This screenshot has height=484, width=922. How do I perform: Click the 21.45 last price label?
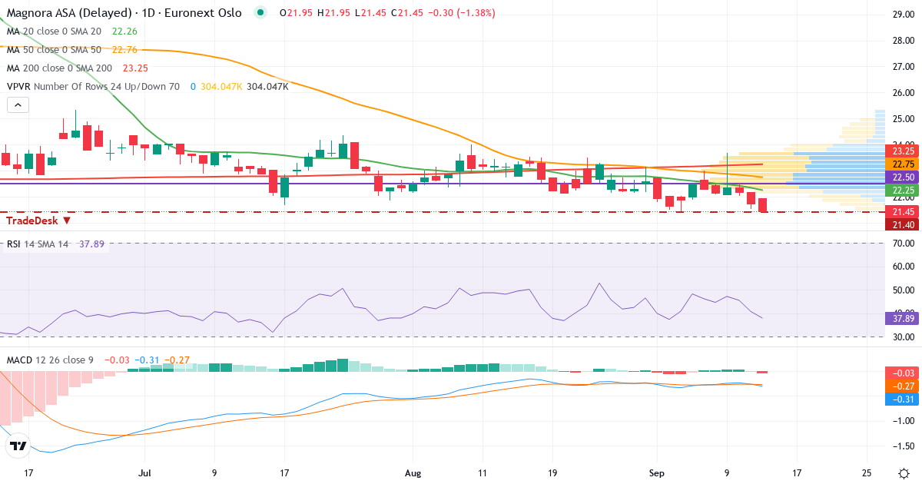901,211
